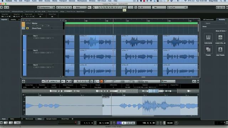Viewport: 228px width, 128px height.
Task: Click the Play button in transport bar
Action: tap(128, 123)
